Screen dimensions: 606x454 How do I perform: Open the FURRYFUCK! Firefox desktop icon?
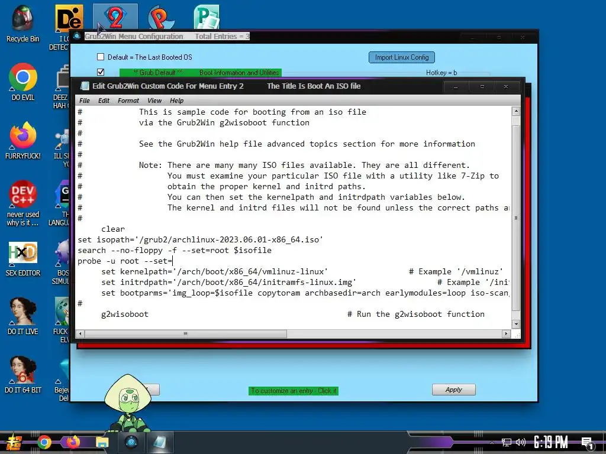[22, 141]
